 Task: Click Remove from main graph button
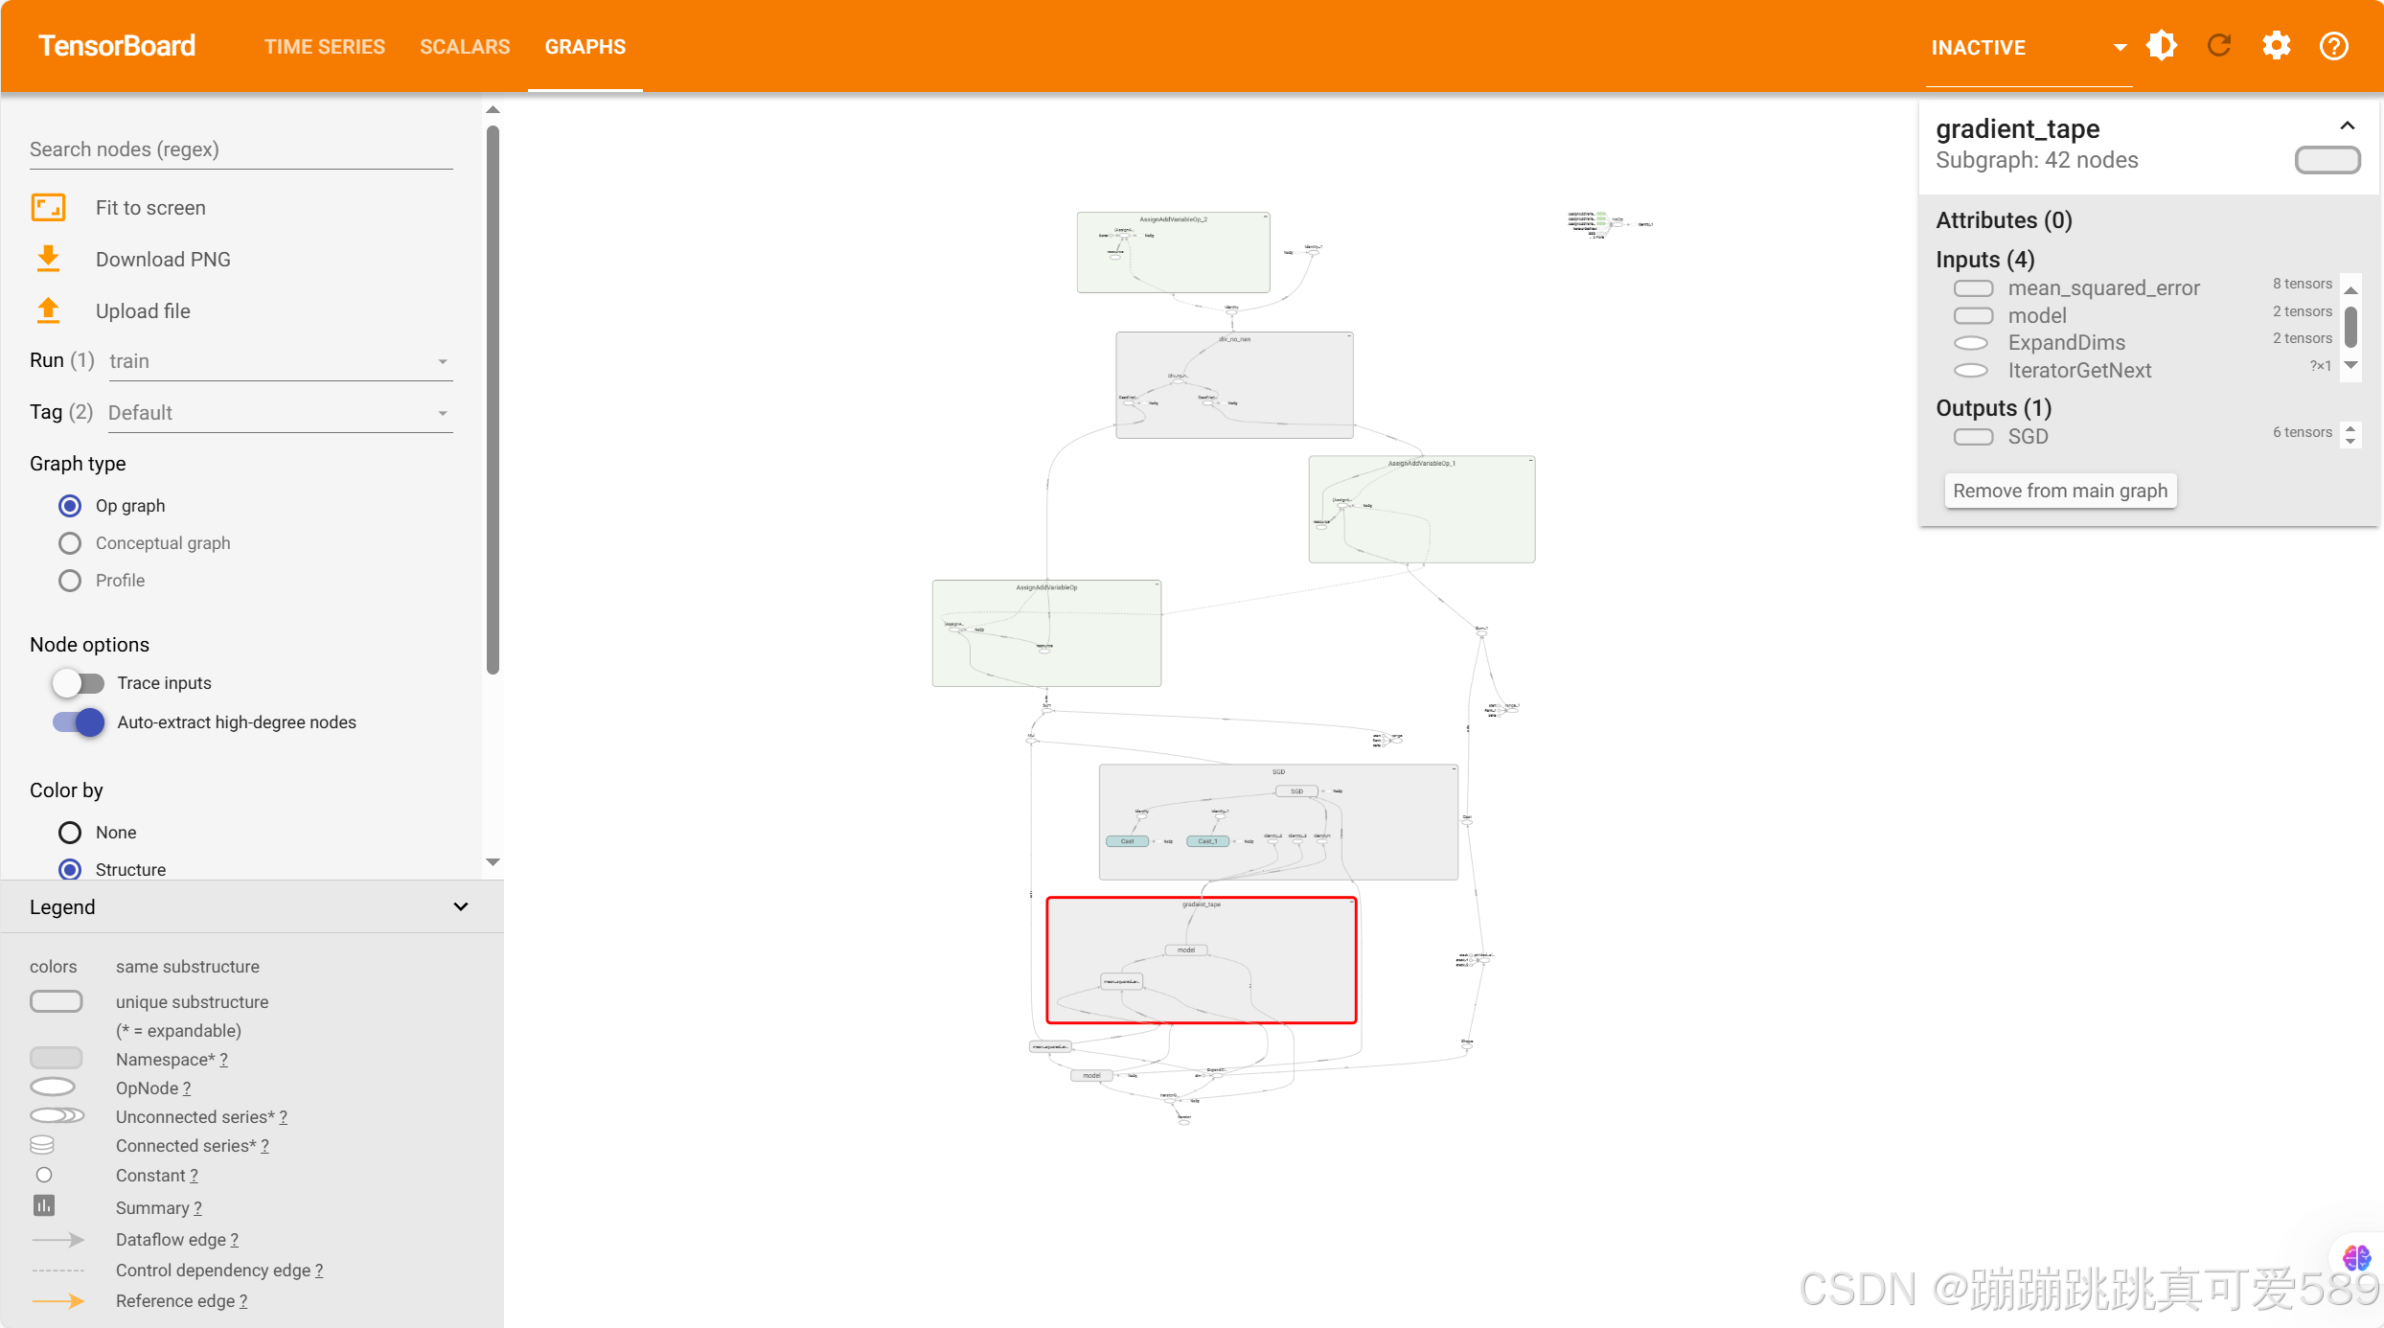[2060, 491]
